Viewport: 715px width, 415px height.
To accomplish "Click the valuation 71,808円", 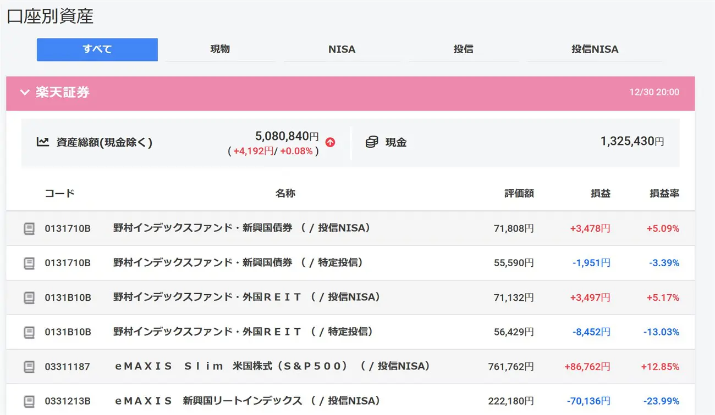I will [514, 228].
